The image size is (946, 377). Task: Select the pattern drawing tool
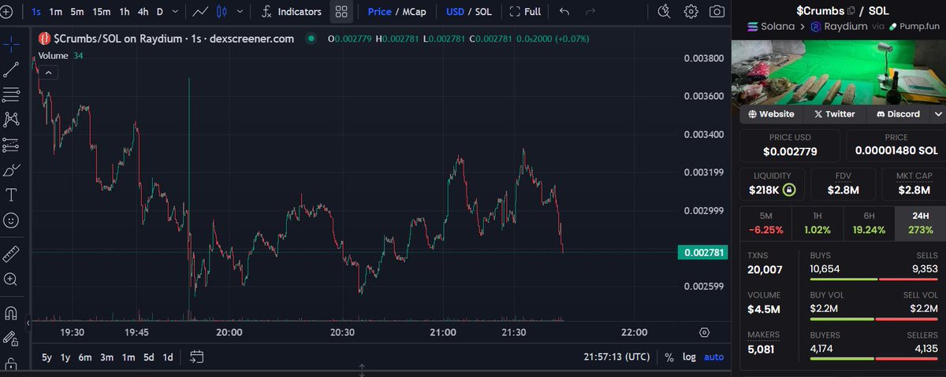point(11,120)
